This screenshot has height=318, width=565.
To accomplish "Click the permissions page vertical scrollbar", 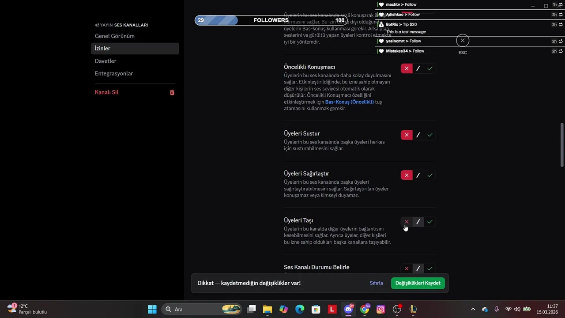I will 562,144.
